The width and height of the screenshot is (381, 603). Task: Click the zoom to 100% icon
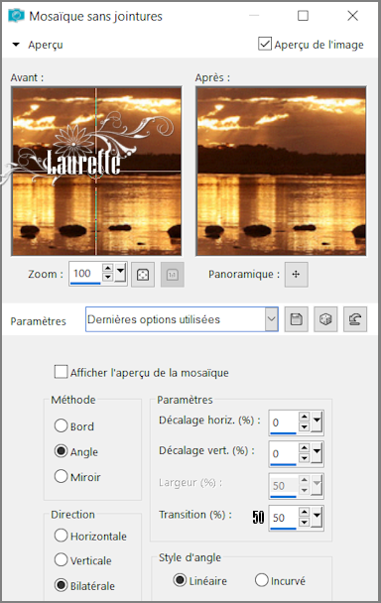tap(172, 275)
